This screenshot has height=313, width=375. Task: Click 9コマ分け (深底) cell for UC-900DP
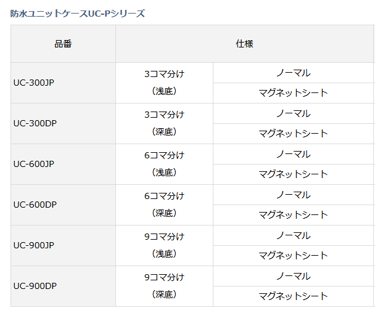pyautogui.click(x=164, y=286)
